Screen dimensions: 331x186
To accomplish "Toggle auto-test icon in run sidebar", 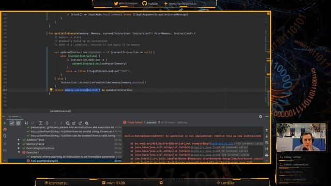I will (5, 136).
